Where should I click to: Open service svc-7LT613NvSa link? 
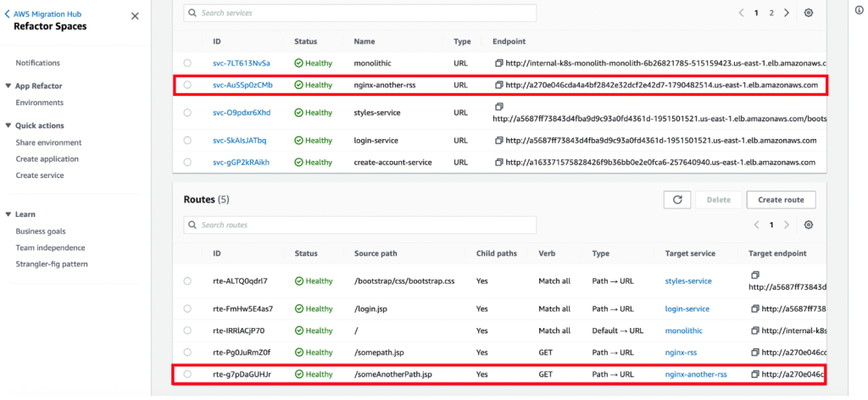tap(242, 63)
